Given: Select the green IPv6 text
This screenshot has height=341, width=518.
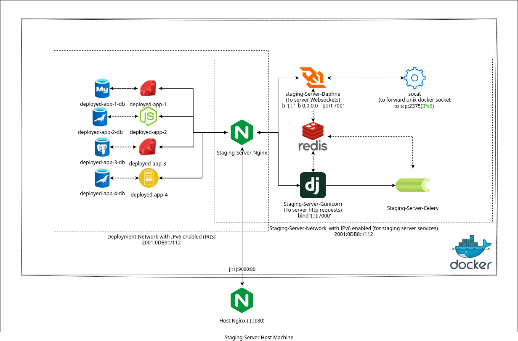Looking at the screenshot, I should (x=427, y=106).
